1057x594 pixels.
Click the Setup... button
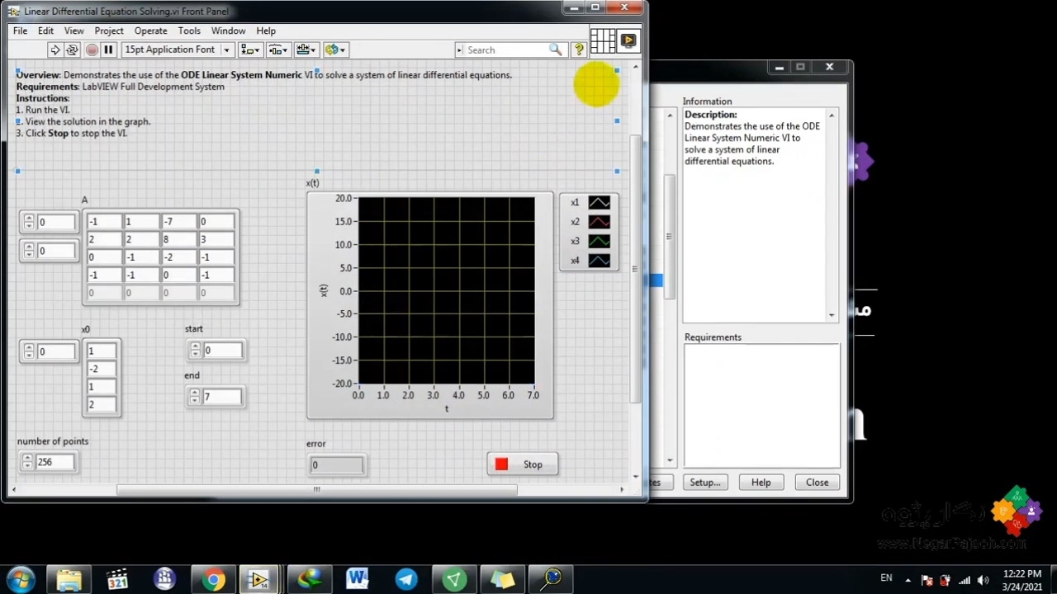point(704,483)
